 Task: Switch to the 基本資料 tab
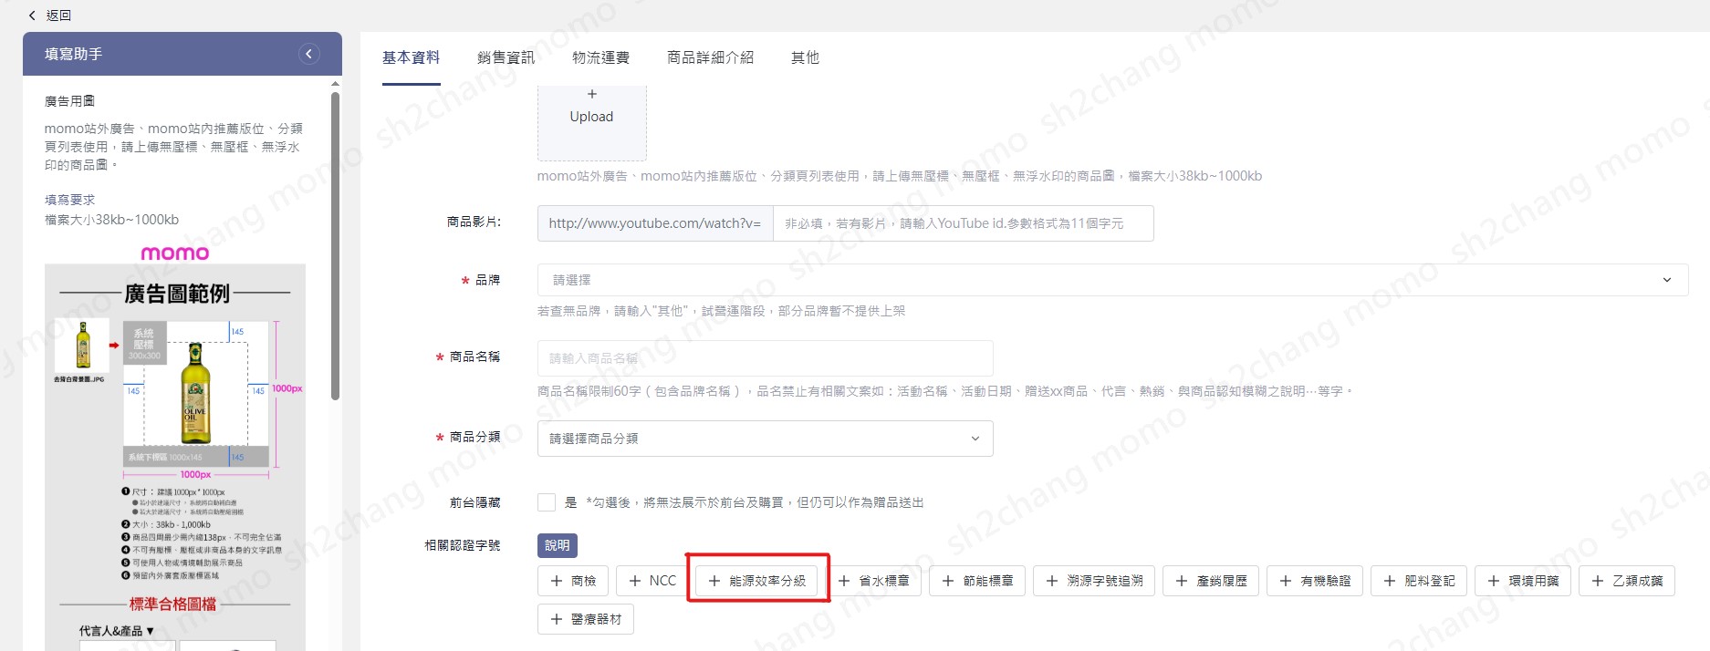point(411,57)
